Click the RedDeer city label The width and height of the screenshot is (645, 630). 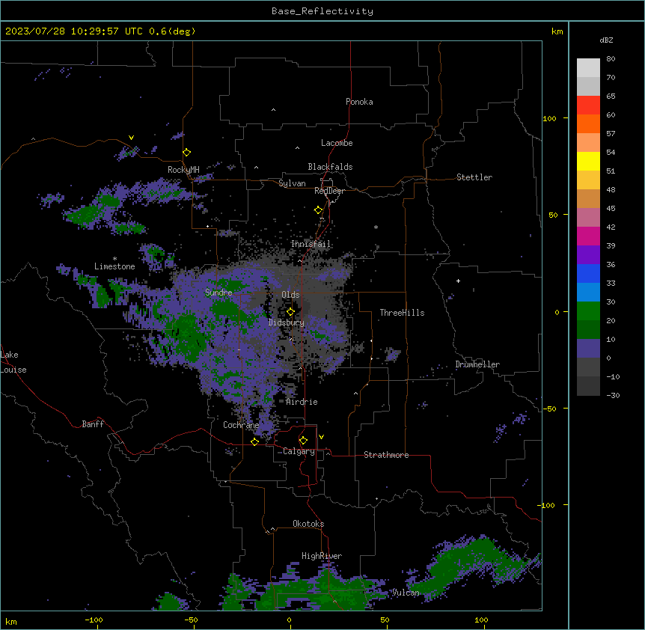(329, 191)
